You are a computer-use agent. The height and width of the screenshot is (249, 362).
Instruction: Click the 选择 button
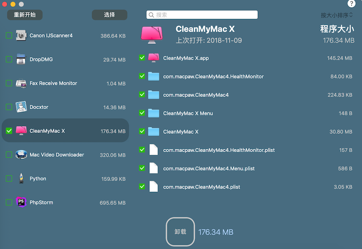110,15
